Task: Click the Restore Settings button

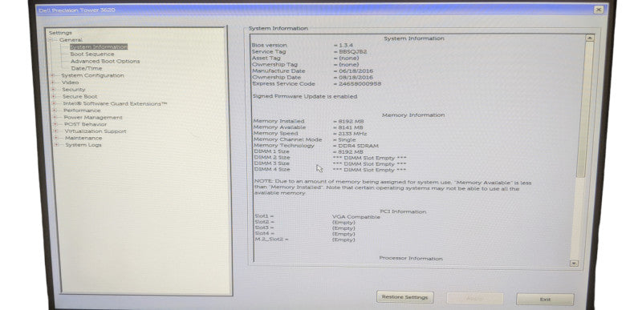Action: click(x=404, y=297)
